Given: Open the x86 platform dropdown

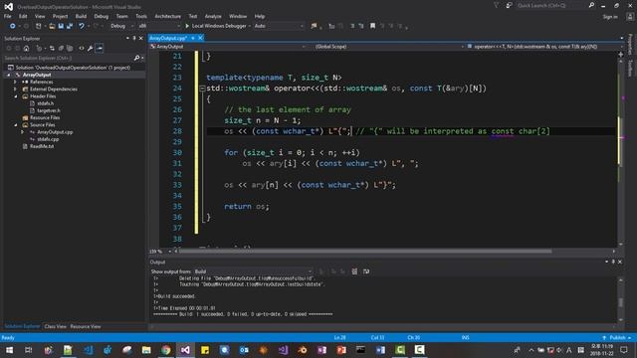Looking at the screenshot, I should point(159,26).
